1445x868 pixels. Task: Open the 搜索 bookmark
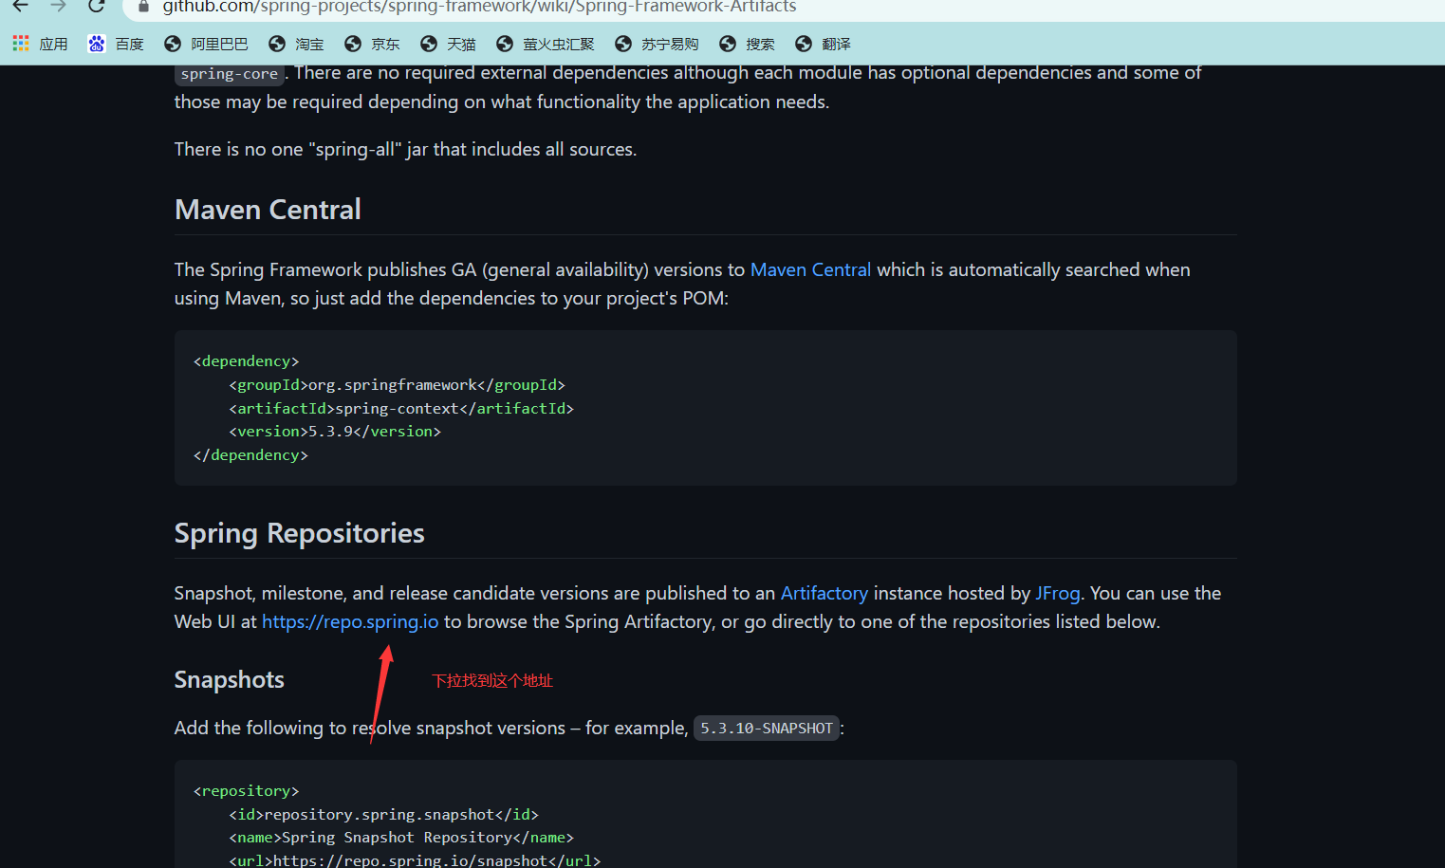coord(747,44)
